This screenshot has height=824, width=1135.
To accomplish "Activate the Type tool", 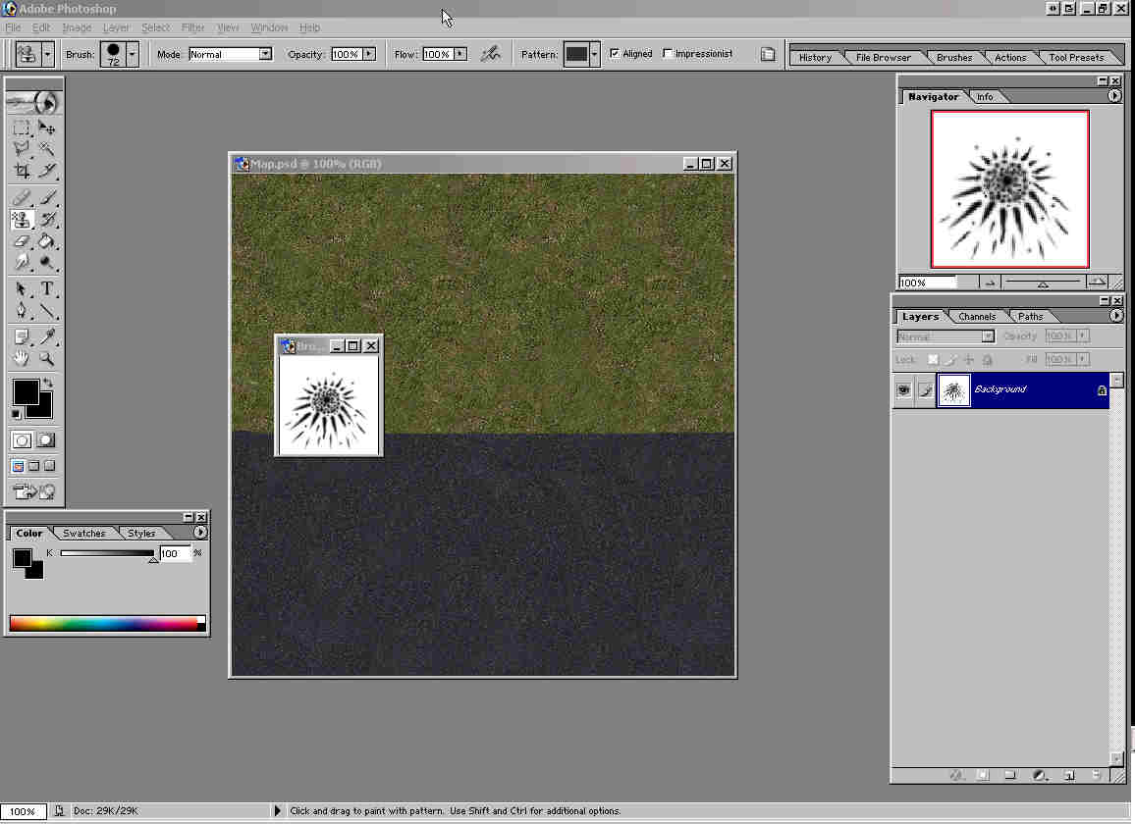I will [x=47, y=289].
